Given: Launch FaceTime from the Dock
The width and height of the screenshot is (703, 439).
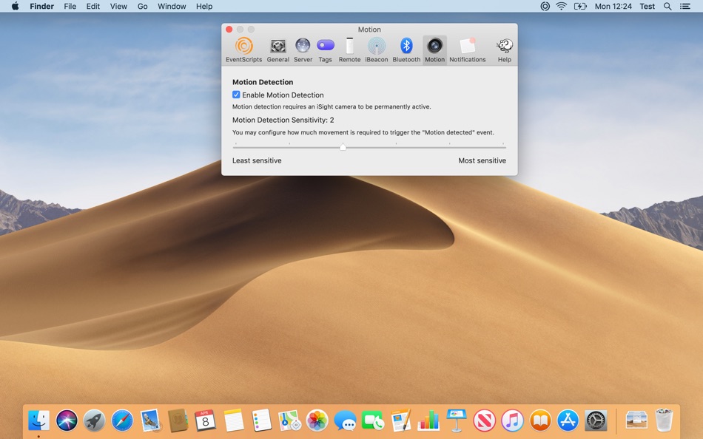Looking at the screenshot, I should point(372,421).
